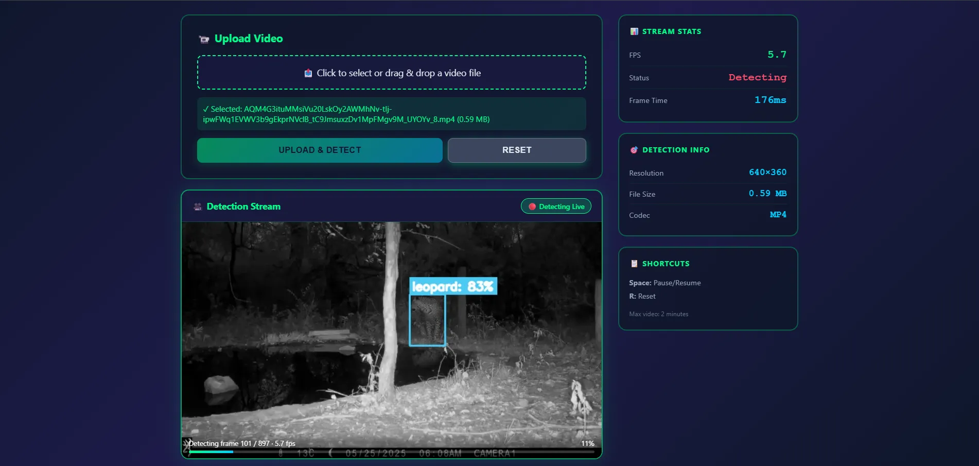The image size is (979, 466).
Task: Click the upload icon in the drop zone
Action: pos(308,73)
